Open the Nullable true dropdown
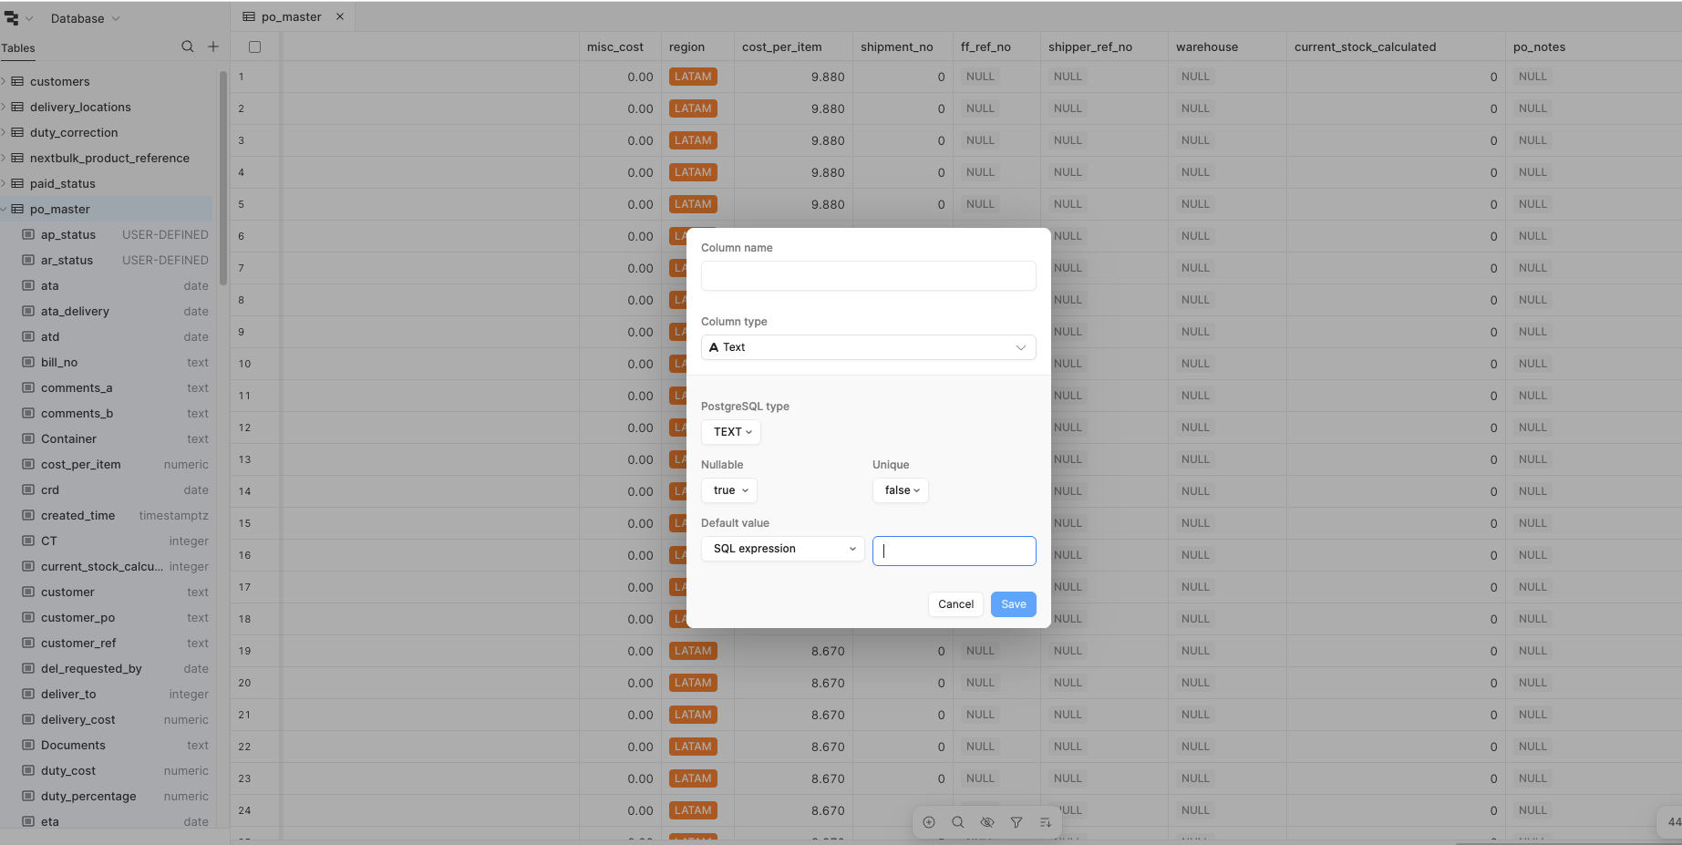This screenshot has width=1682, height=845. pyautogui.click(x=729, y=490)
